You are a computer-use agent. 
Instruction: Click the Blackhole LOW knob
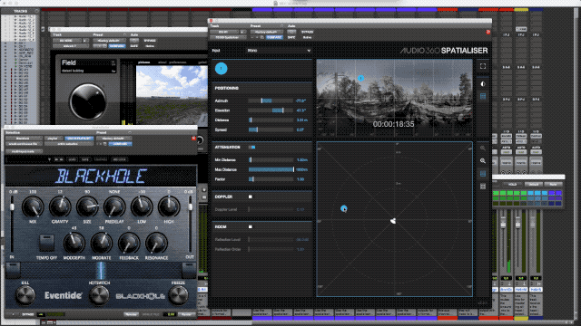coord(142,207)
